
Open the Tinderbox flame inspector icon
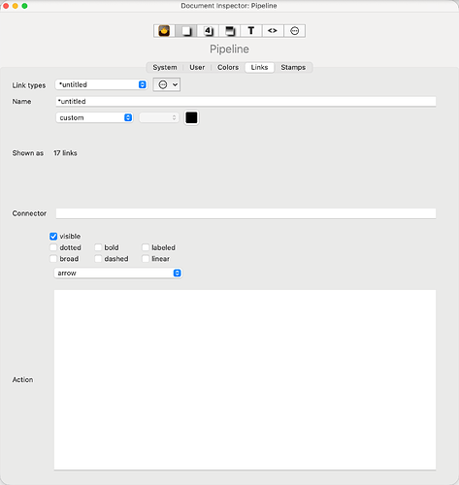164,31
